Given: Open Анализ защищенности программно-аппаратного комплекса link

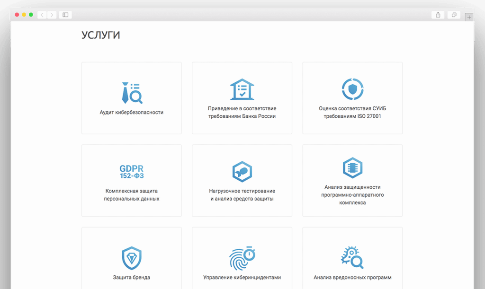Looking at the screenshot, I should point(352,195).
